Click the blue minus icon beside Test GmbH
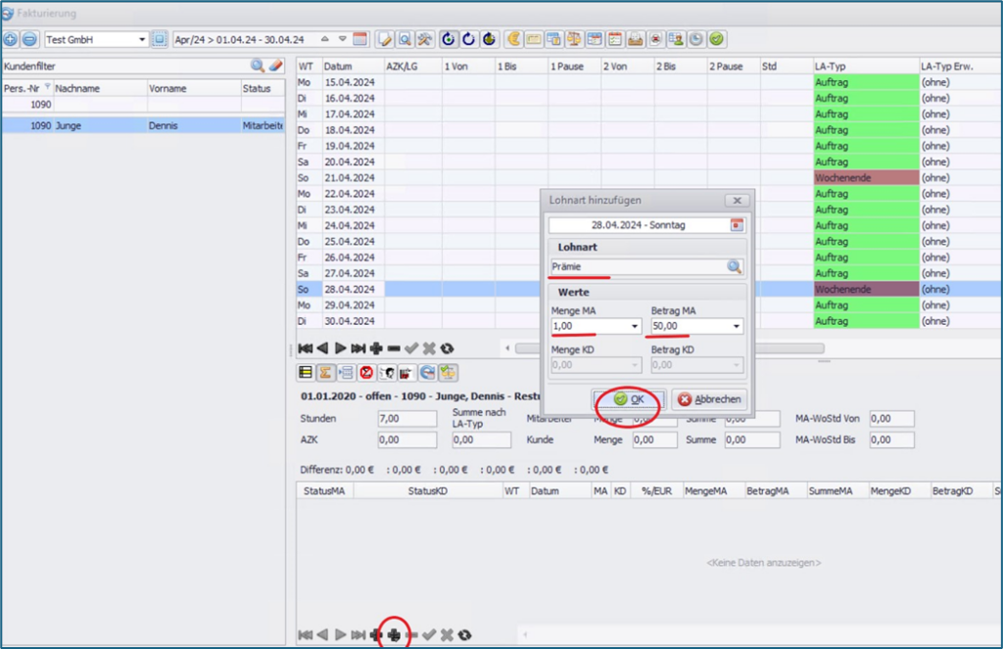The height and width of the screenshot is (649, 1003). tap(29, 39)
